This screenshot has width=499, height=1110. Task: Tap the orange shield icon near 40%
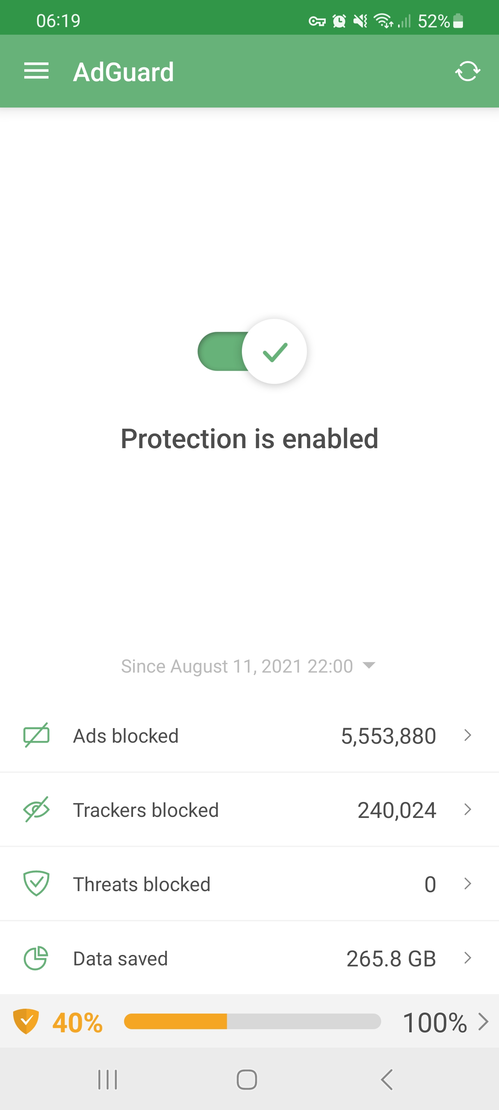[28, 1021]
